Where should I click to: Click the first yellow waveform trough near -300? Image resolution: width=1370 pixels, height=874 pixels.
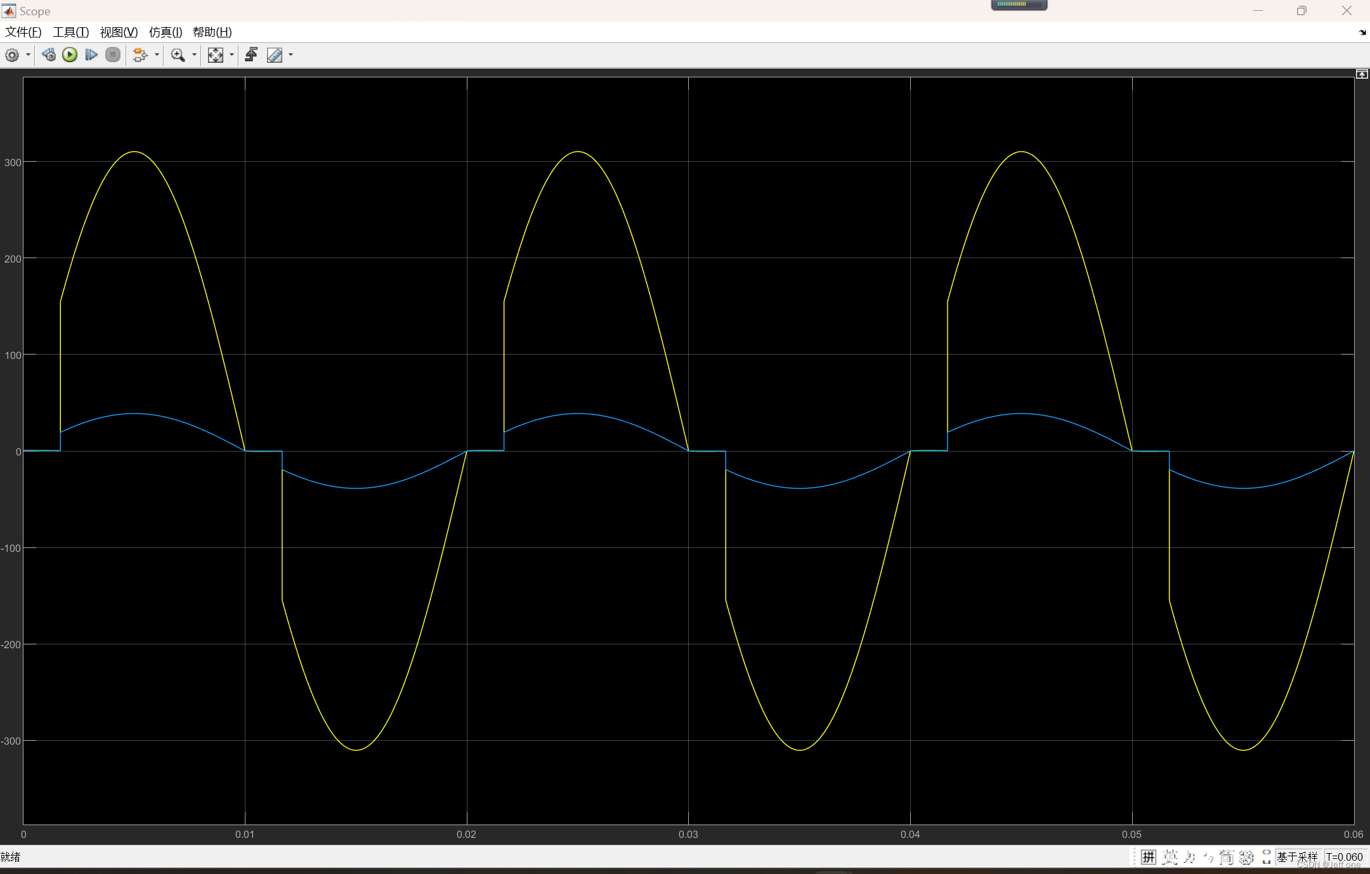pos(356,750)
